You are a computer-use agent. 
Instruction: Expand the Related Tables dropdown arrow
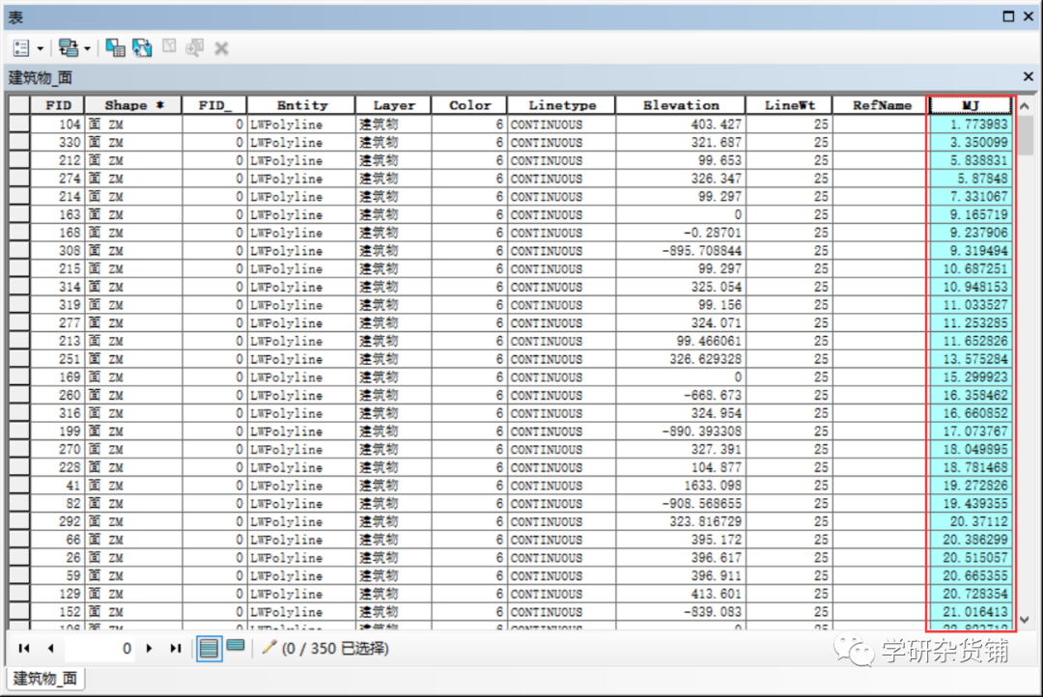click(x=87, y=48)
